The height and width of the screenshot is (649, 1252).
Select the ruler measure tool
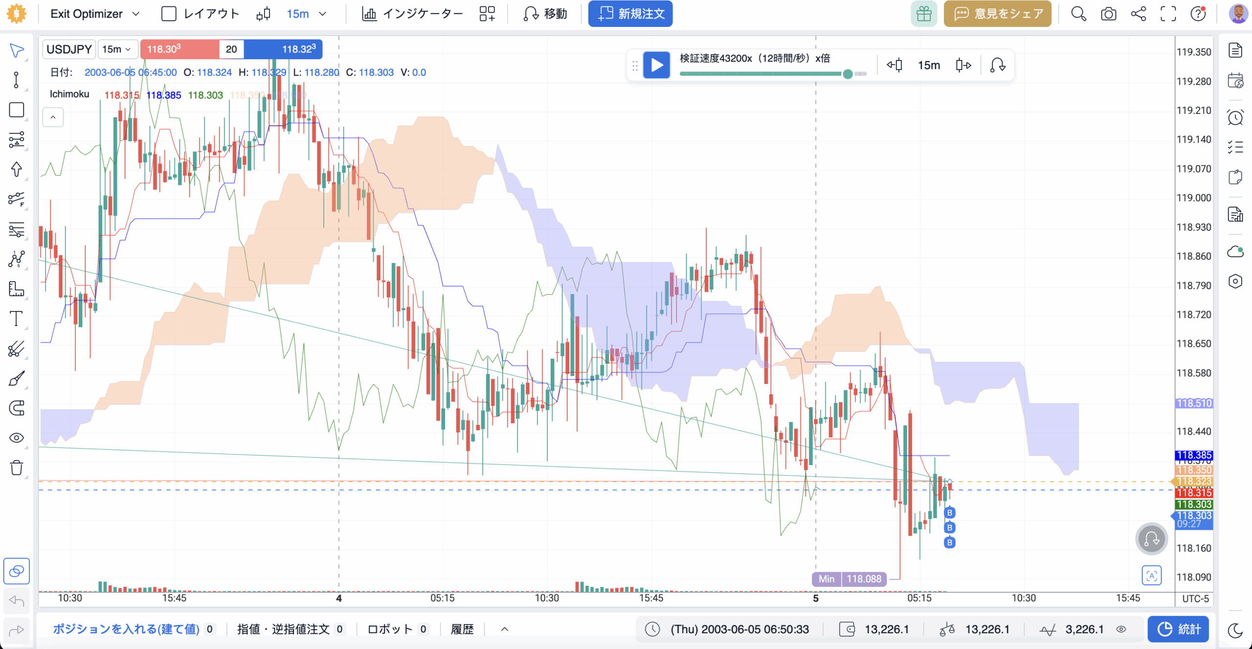pyautogui.click(x=17, y=289)
